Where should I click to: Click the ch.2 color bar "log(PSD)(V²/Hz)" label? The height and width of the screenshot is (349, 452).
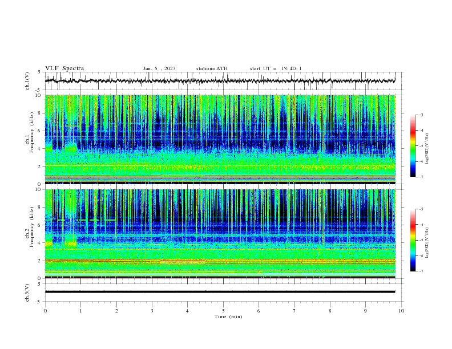pos(427,243)
